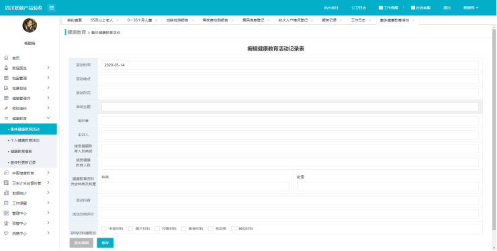Open the 首页 home icon
Image resolution: width=497 pixels, height=251 pixels.
[6, 58]
